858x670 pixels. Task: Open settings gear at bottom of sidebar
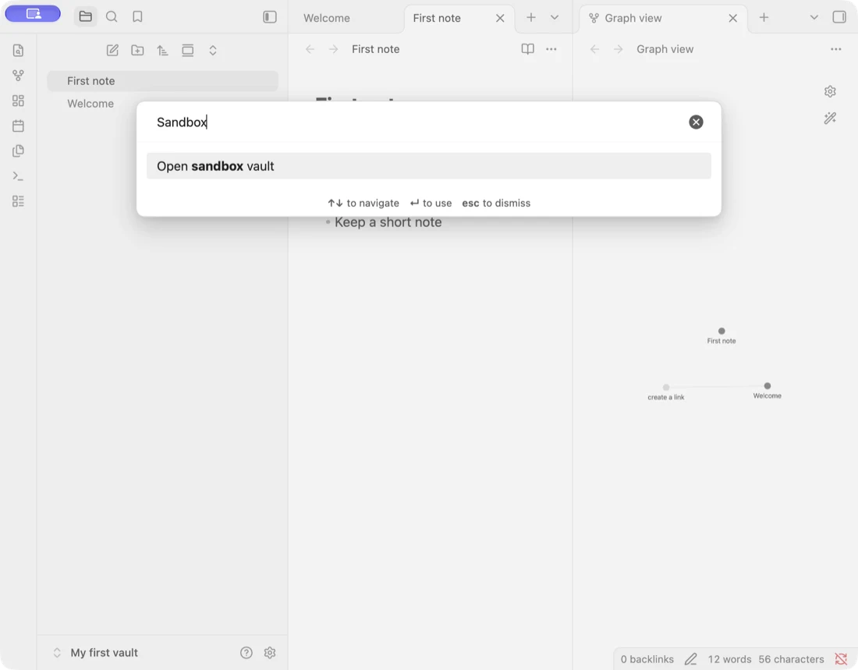point(270,653)
